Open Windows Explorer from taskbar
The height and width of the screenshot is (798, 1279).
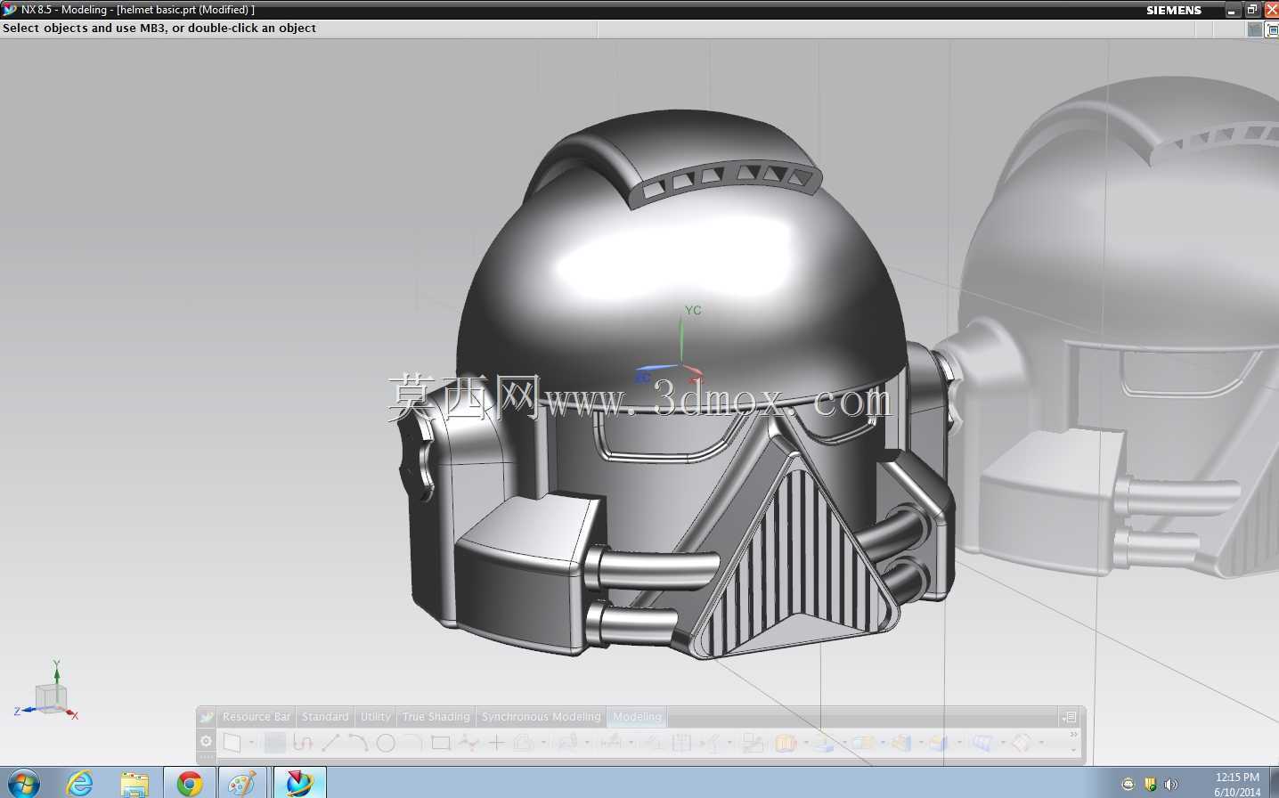tap(134, 784)
